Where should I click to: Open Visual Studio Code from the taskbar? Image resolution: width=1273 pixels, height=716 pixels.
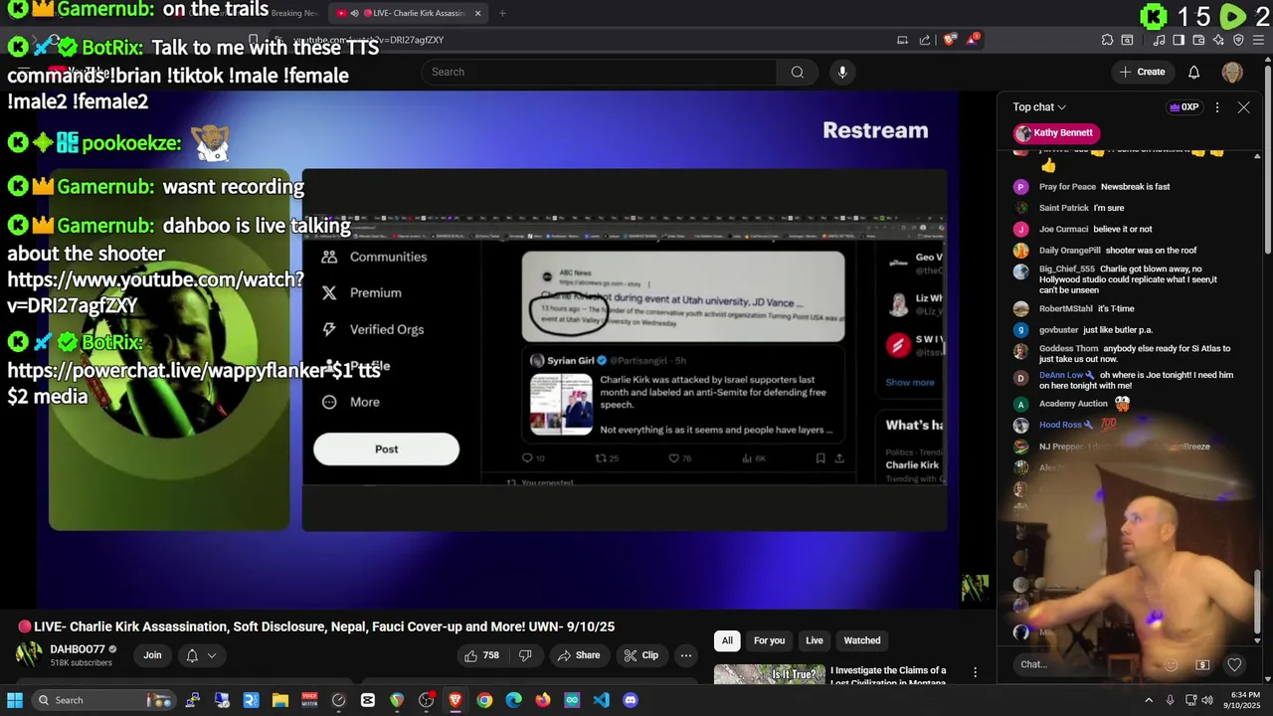pyautogui.click(x=601, y=700)
